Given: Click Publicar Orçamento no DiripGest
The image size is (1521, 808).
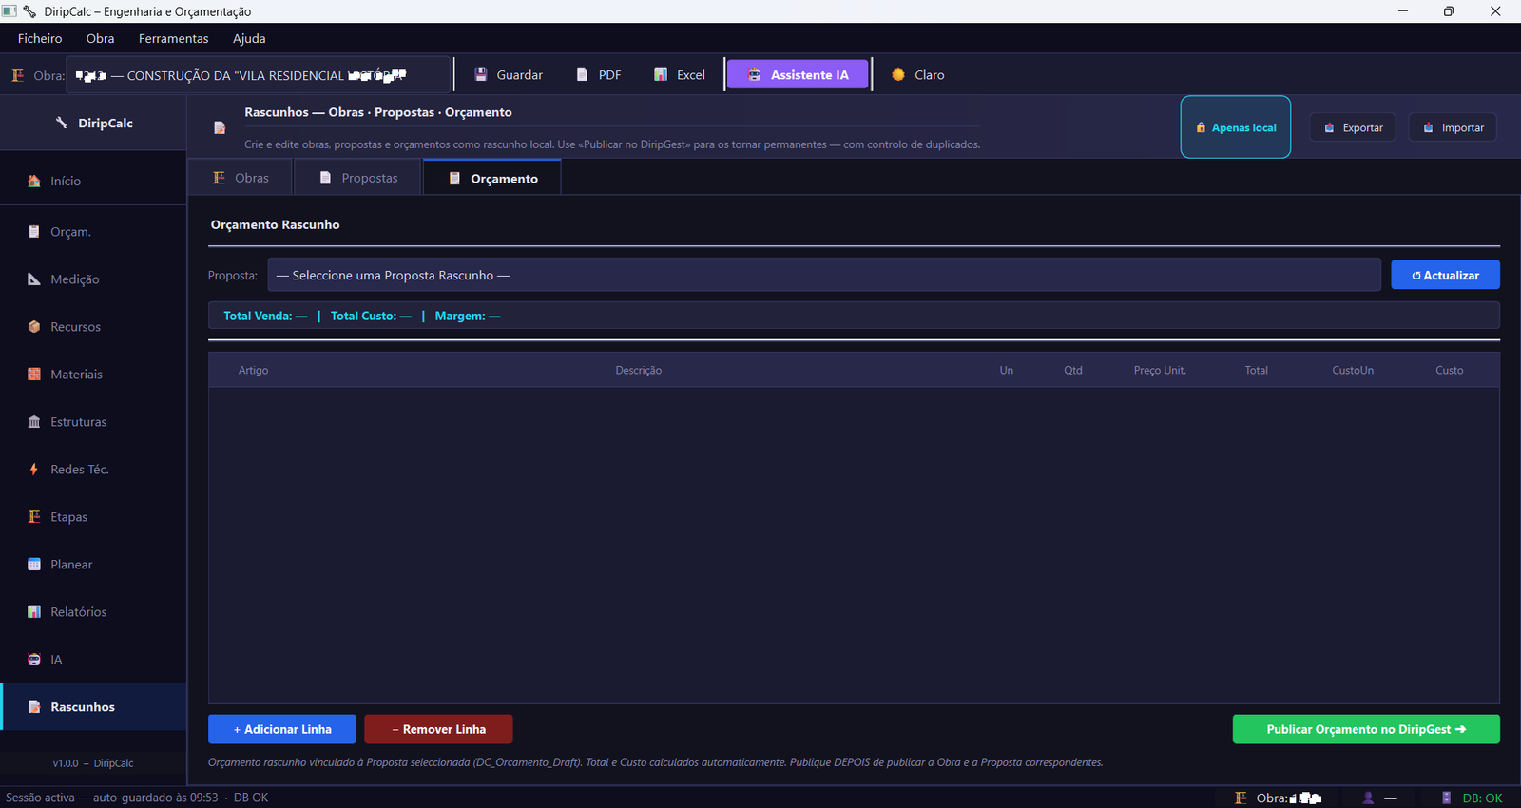Looking at the screenshot, I should [1366, 729].
